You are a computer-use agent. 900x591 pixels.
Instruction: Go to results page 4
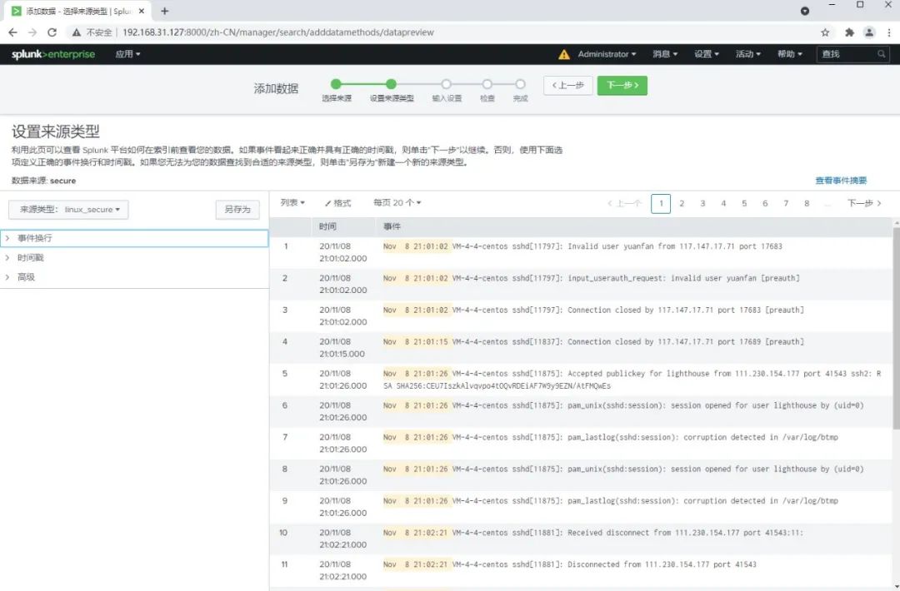tap(723, 203)
